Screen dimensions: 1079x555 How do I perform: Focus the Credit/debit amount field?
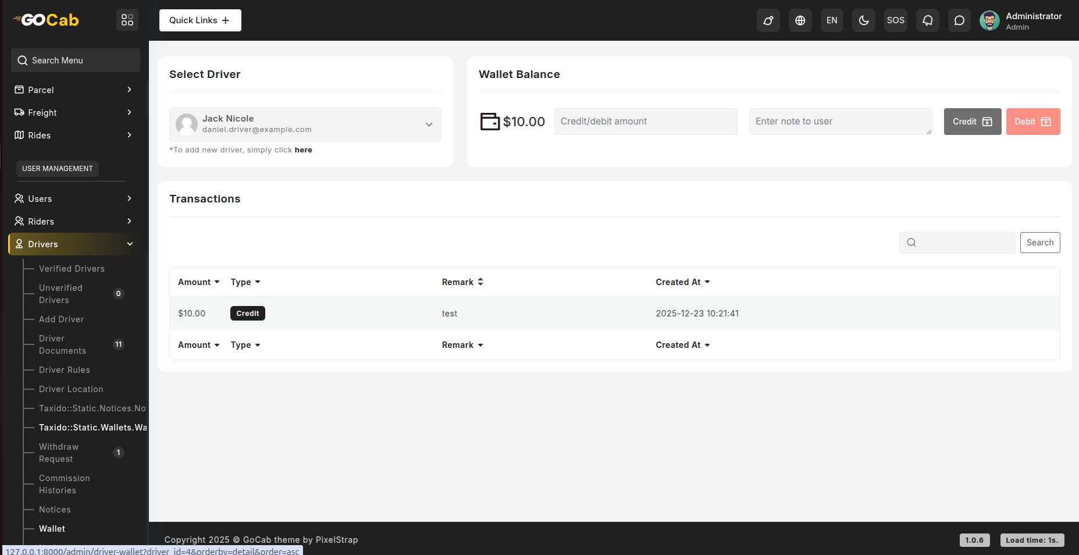pos(645,122)
